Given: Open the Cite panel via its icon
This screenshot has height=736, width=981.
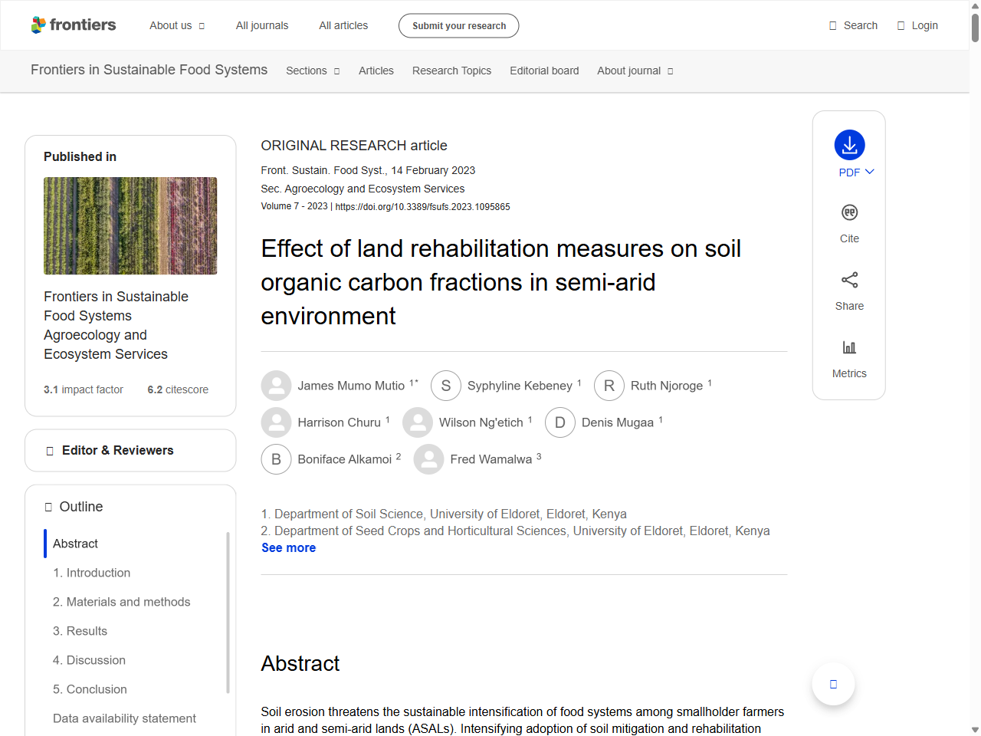Looking at the screenshot, I should (x=848, y=212).
